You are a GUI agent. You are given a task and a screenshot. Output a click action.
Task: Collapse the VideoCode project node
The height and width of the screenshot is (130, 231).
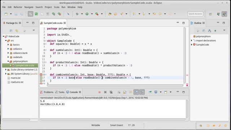4,36
